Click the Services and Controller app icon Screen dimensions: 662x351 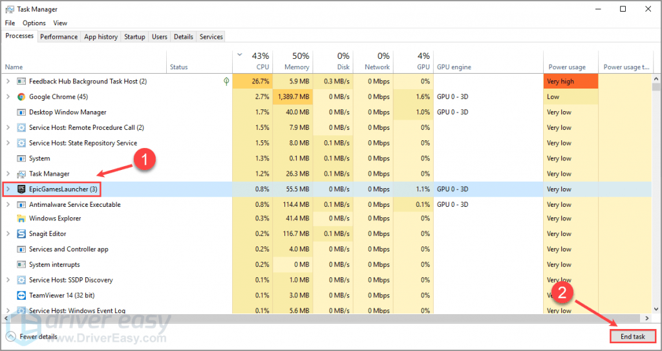[21, 250]
